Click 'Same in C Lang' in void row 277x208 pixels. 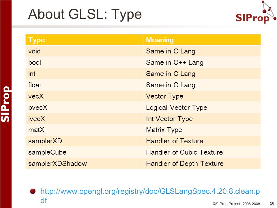click(202, 51)
